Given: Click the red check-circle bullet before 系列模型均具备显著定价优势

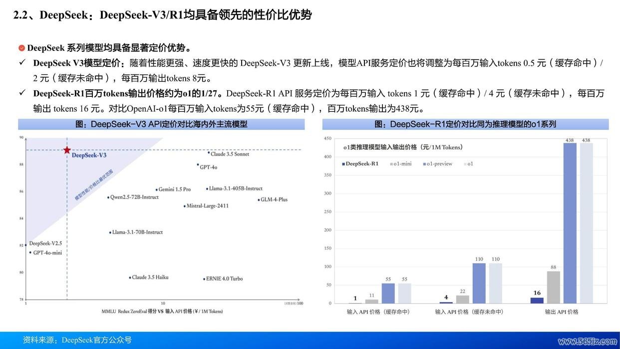Looking at the screenshot, I should click(x=22, y=48).
